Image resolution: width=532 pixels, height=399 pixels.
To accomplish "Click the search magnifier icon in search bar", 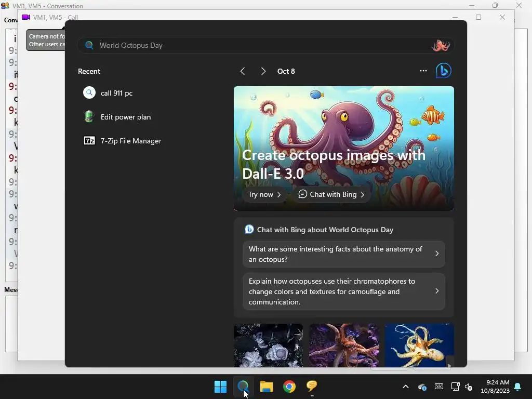I will pos(89,45).
